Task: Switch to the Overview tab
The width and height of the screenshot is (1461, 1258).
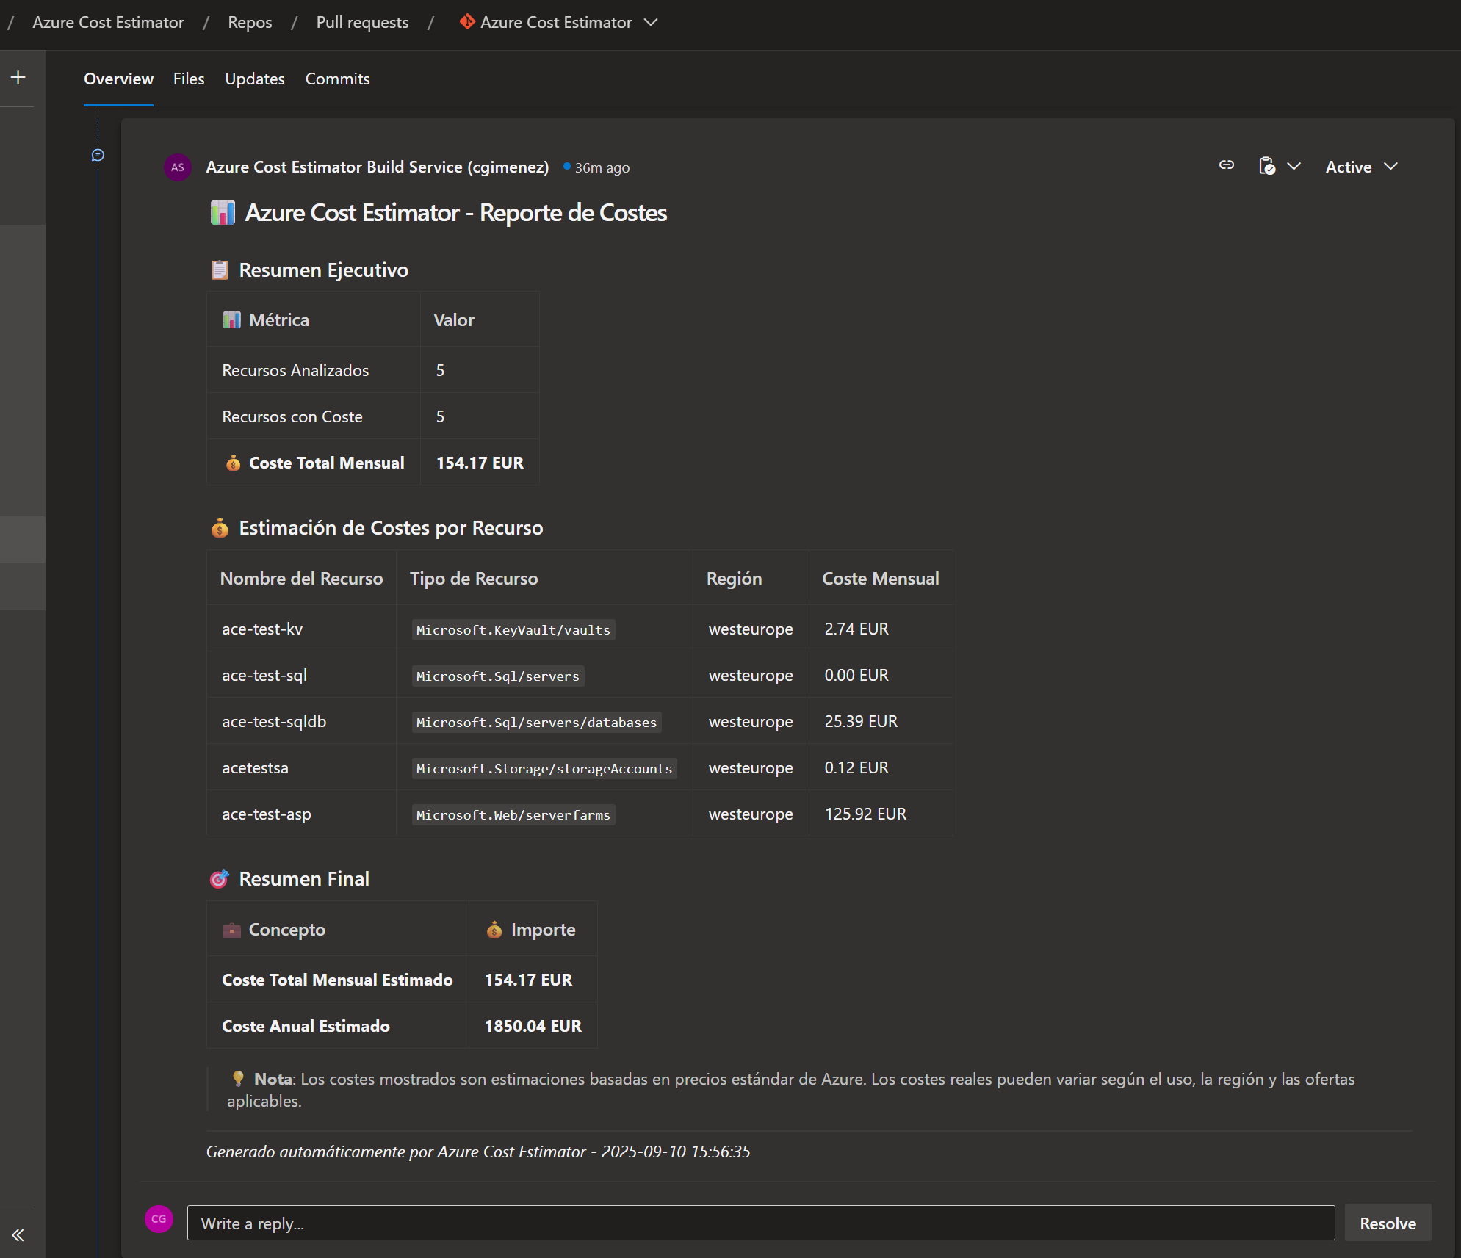Action: tap(118, 79)
